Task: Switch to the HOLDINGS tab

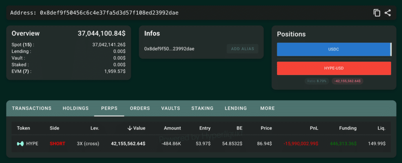Action: (x=76, y=108)
